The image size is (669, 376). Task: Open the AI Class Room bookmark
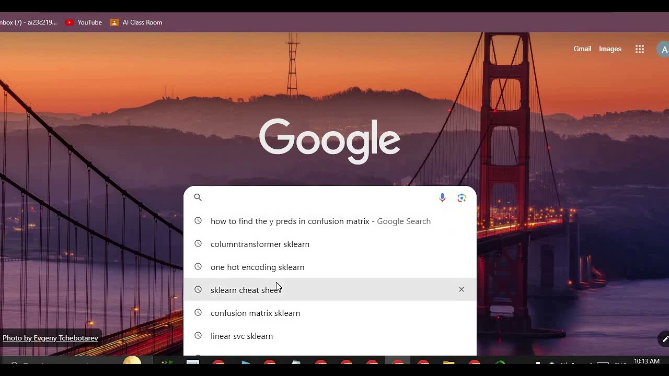[x=136, y=22]
